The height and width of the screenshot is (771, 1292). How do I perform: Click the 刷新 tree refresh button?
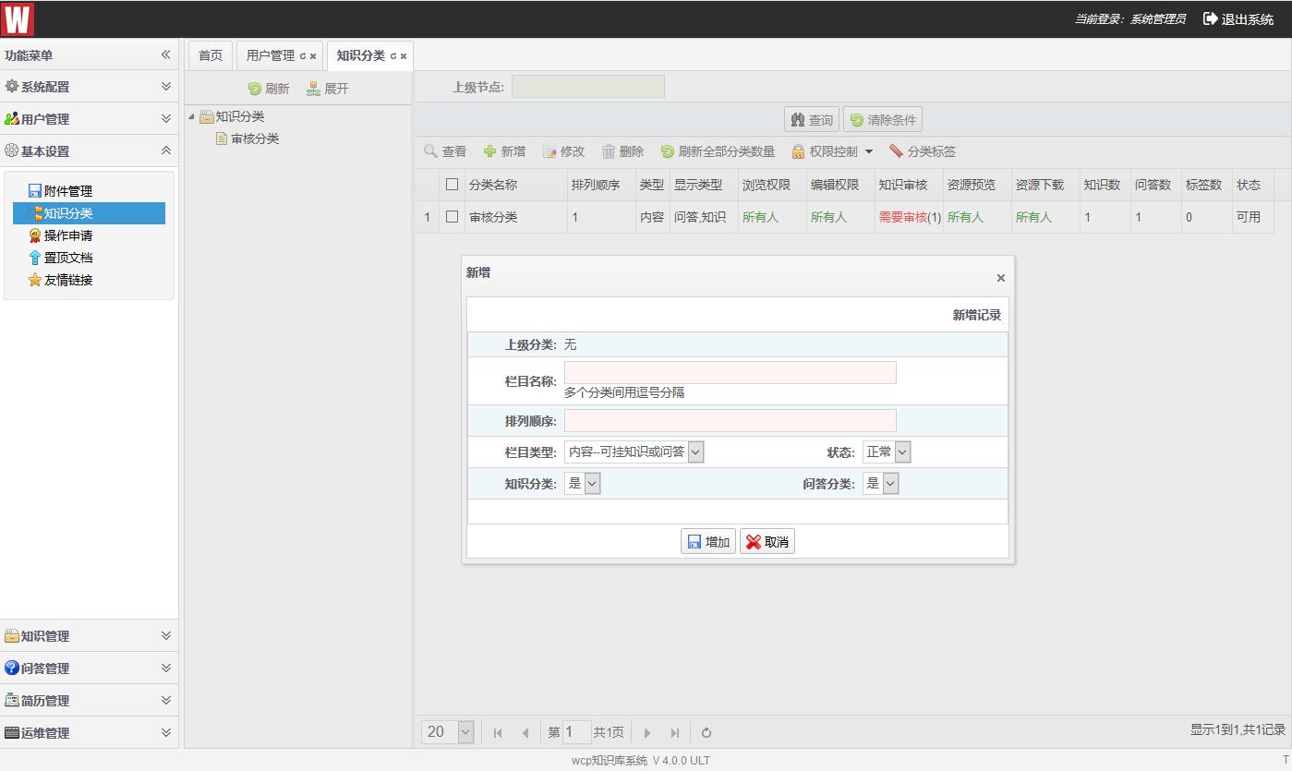click(x=269, y=89)
